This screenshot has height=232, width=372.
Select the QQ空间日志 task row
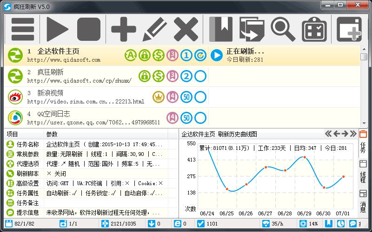click(x=93, y=118)
